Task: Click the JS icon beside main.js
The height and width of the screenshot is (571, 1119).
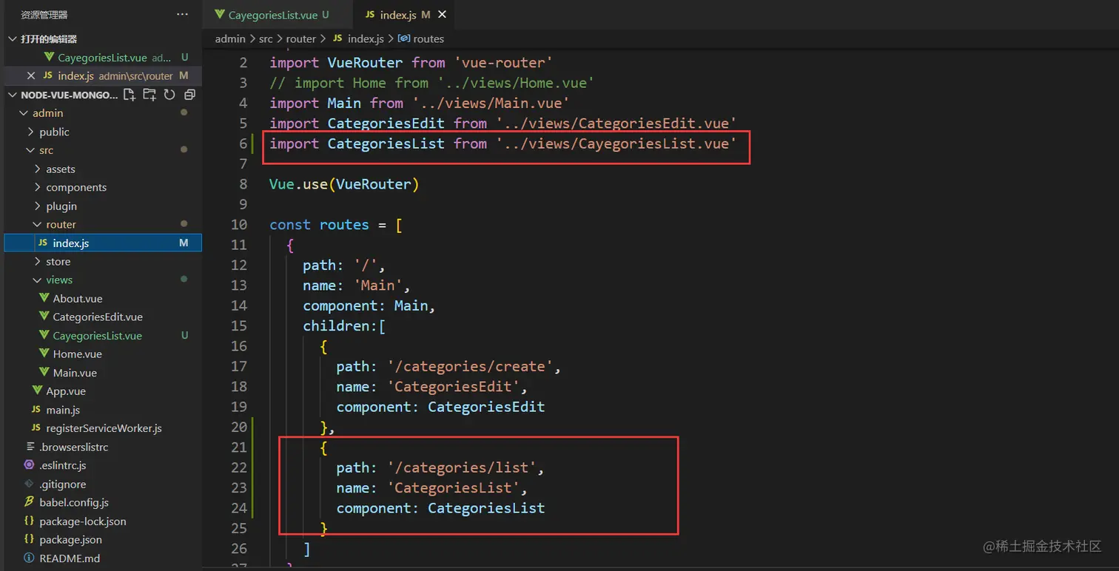Action: 36,410
